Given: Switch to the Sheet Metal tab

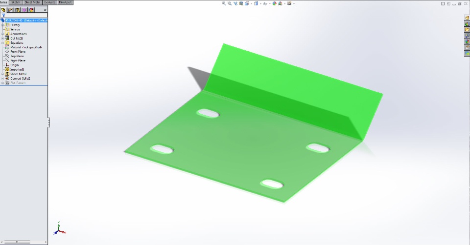Looking at the screenshot, I should [32, 2].
